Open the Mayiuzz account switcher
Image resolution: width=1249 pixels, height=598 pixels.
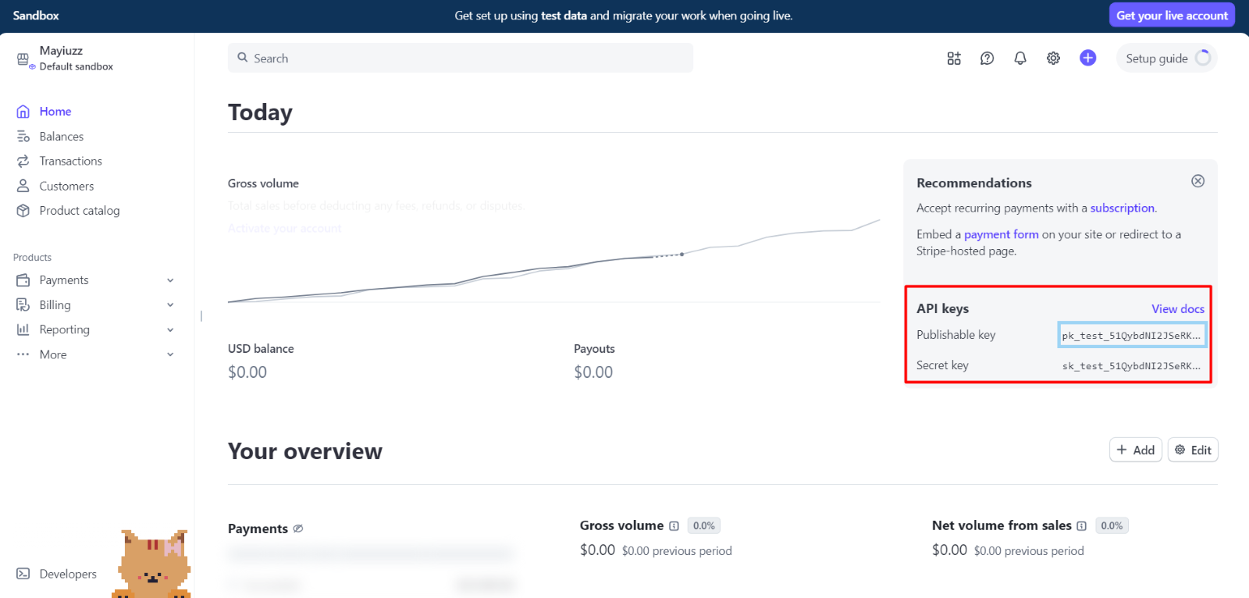66,59
